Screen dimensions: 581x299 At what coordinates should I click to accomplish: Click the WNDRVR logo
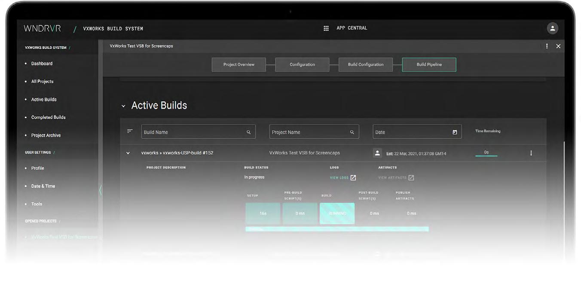(x=42, y=28)
